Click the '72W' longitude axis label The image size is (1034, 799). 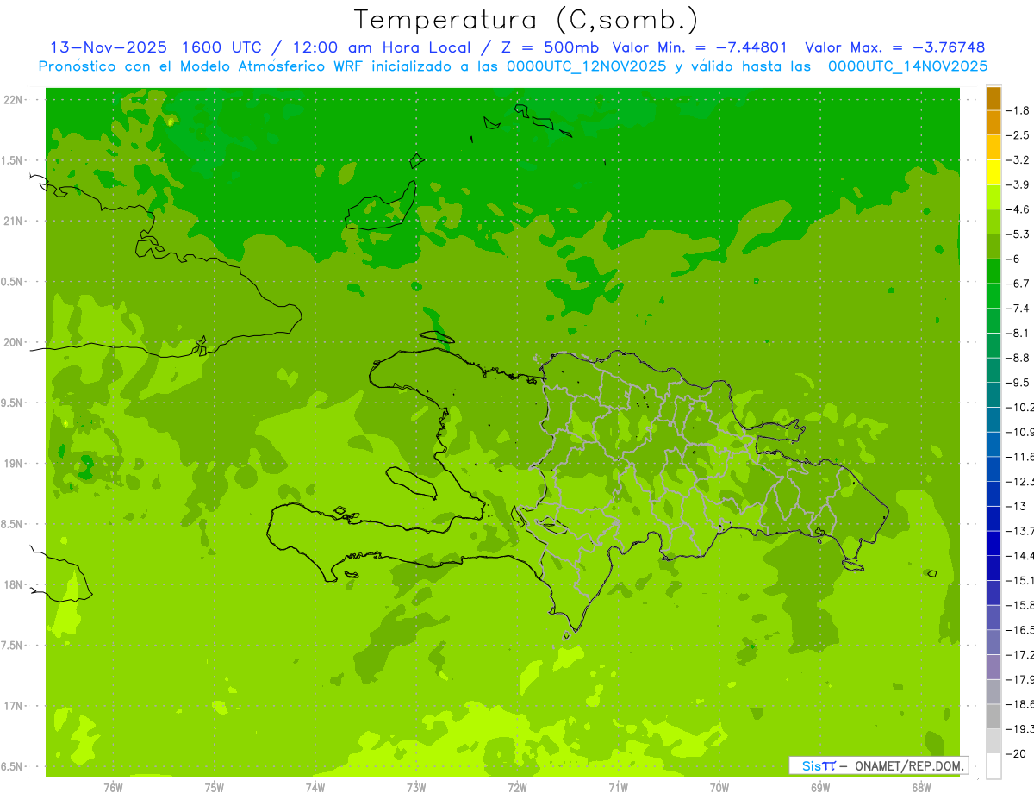(517, 787)
